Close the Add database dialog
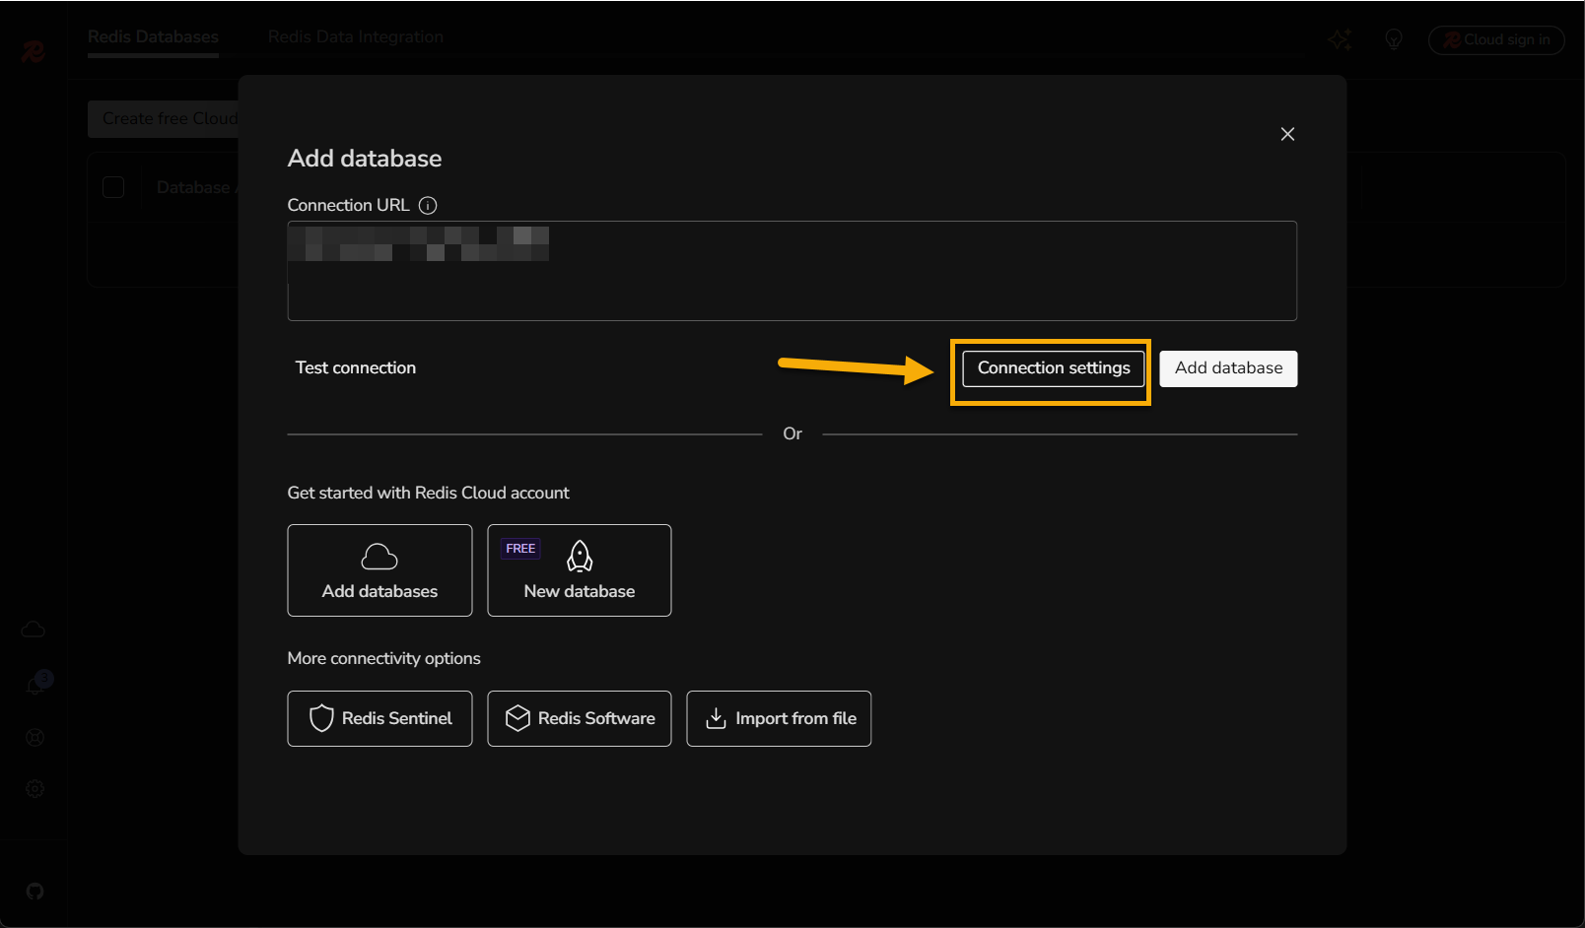Image resolution: width=1585 pixels, height=928 pixels. click(x=1287, y=134)
